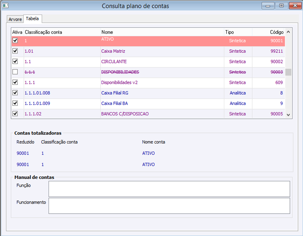
Task: Maximize the Consulta plano de contas window
Action: coord(281,6)
